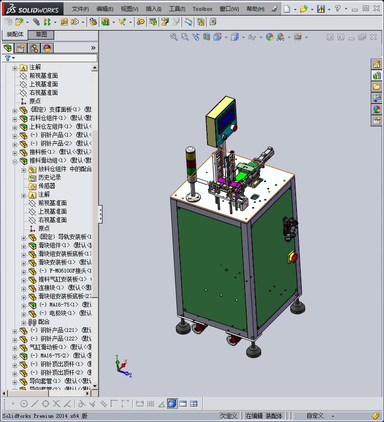Expand the 滑块组件<1> tree node

(x=24, y=247)
